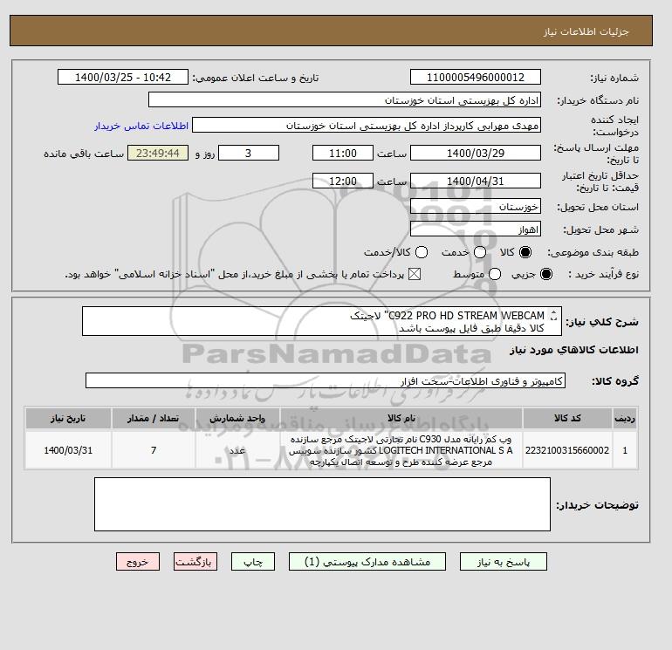This screenshot has width=672, height=650.
Task: Click the price validity date 1400/04/31
Action: coord(476,181)
